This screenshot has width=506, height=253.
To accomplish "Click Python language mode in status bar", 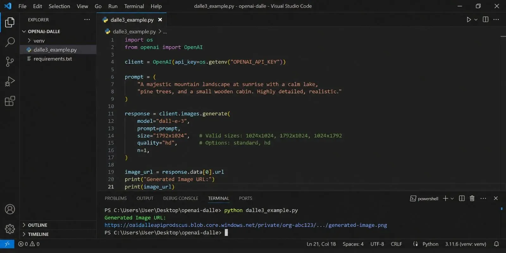I will (x=430, y=244).
